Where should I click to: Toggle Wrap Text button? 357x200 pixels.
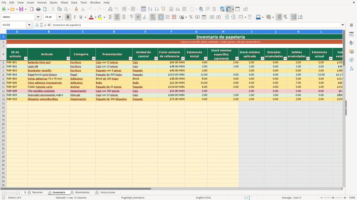click(153, 17)
